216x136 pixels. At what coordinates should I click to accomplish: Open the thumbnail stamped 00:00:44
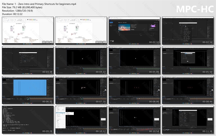(28, 31)
